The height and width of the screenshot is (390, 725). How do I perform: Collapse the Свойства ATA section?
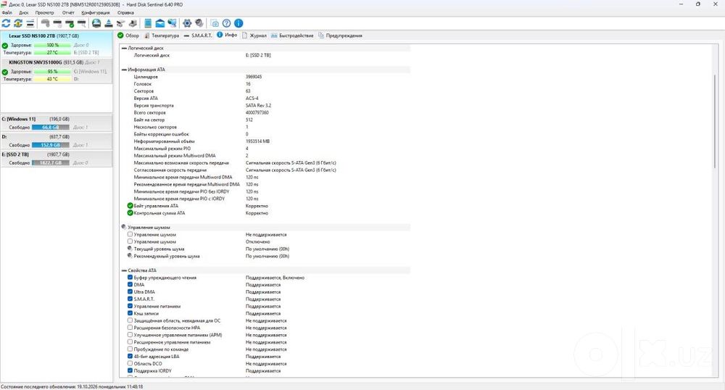(x=124, y=270)
